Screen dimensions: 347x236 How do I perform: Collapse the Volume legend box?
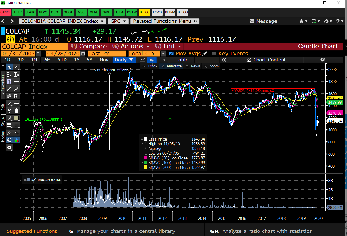[x=24, y=180]
